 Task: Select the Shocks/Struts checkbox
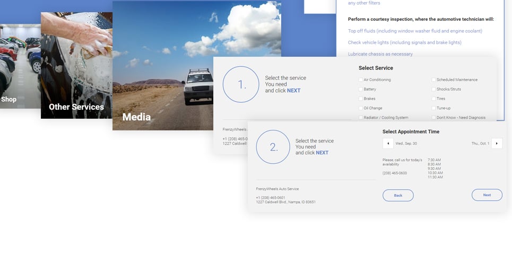point(433,89)
